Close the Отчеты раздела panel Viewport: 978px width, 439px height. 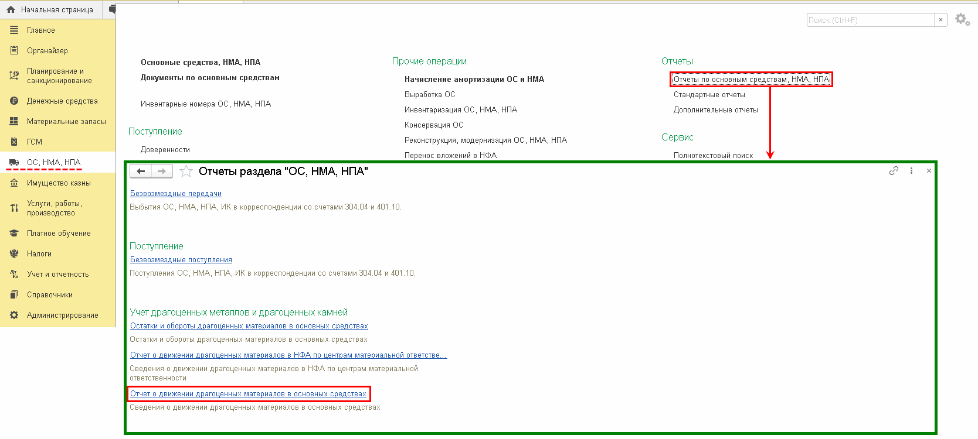click(929, 171)
